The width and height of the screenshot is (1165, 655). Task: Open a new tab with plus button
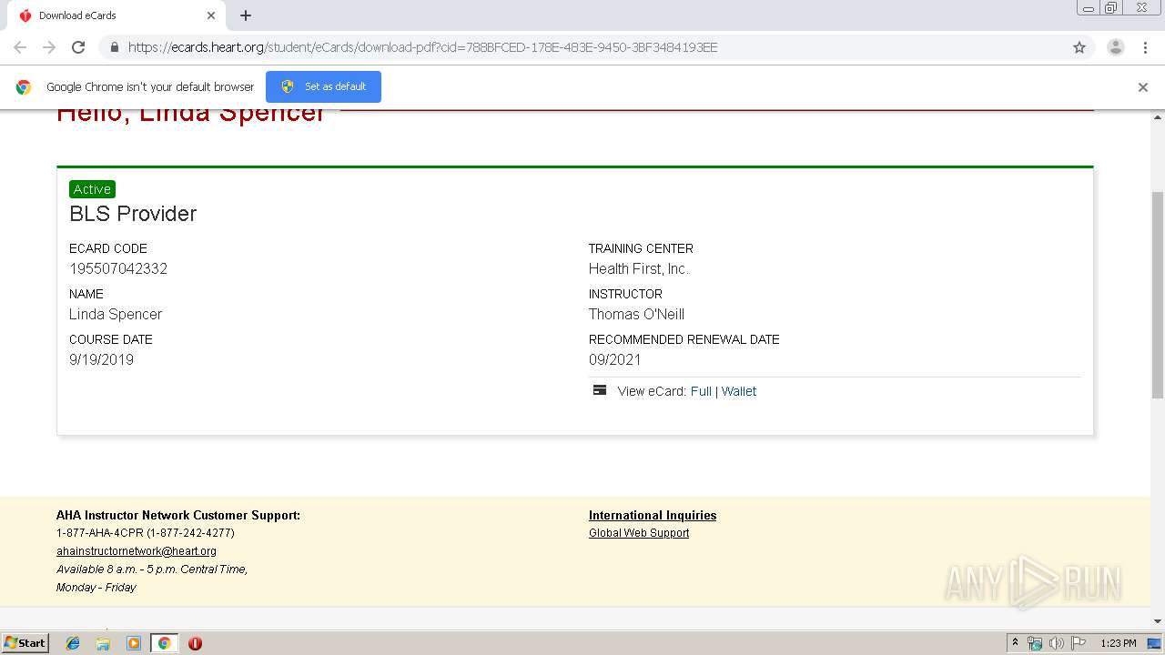coord(246,15)
